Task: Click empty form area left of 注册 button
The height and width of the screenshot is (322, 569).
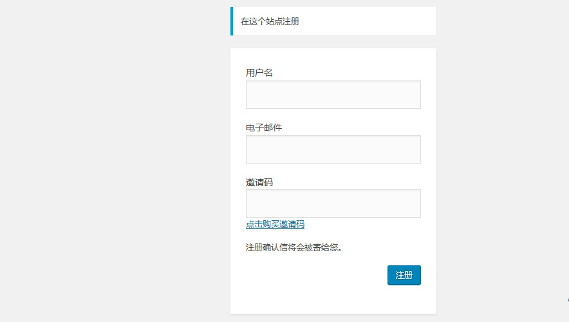Action: 309,275
